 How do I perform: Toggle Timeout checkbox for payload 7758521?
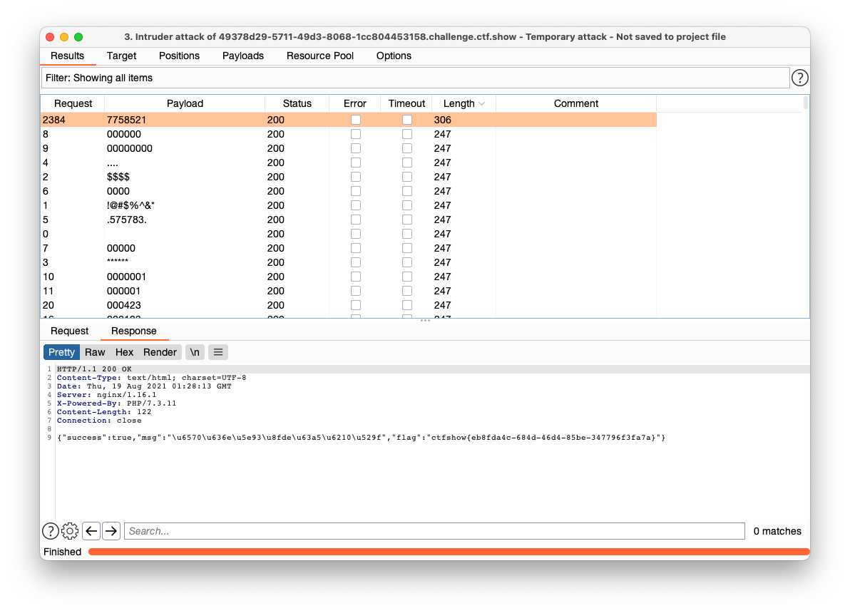pyautogui.click(x=406, y=120)
